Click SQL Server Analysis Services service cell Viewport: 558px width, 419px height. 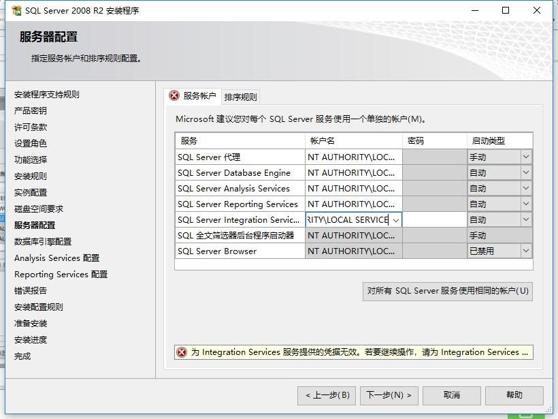(240, 189)
